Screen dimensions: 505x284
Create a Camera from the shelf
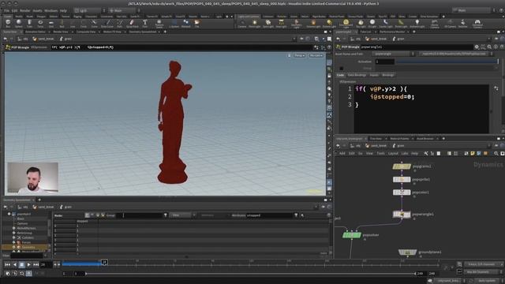[242, 23]
